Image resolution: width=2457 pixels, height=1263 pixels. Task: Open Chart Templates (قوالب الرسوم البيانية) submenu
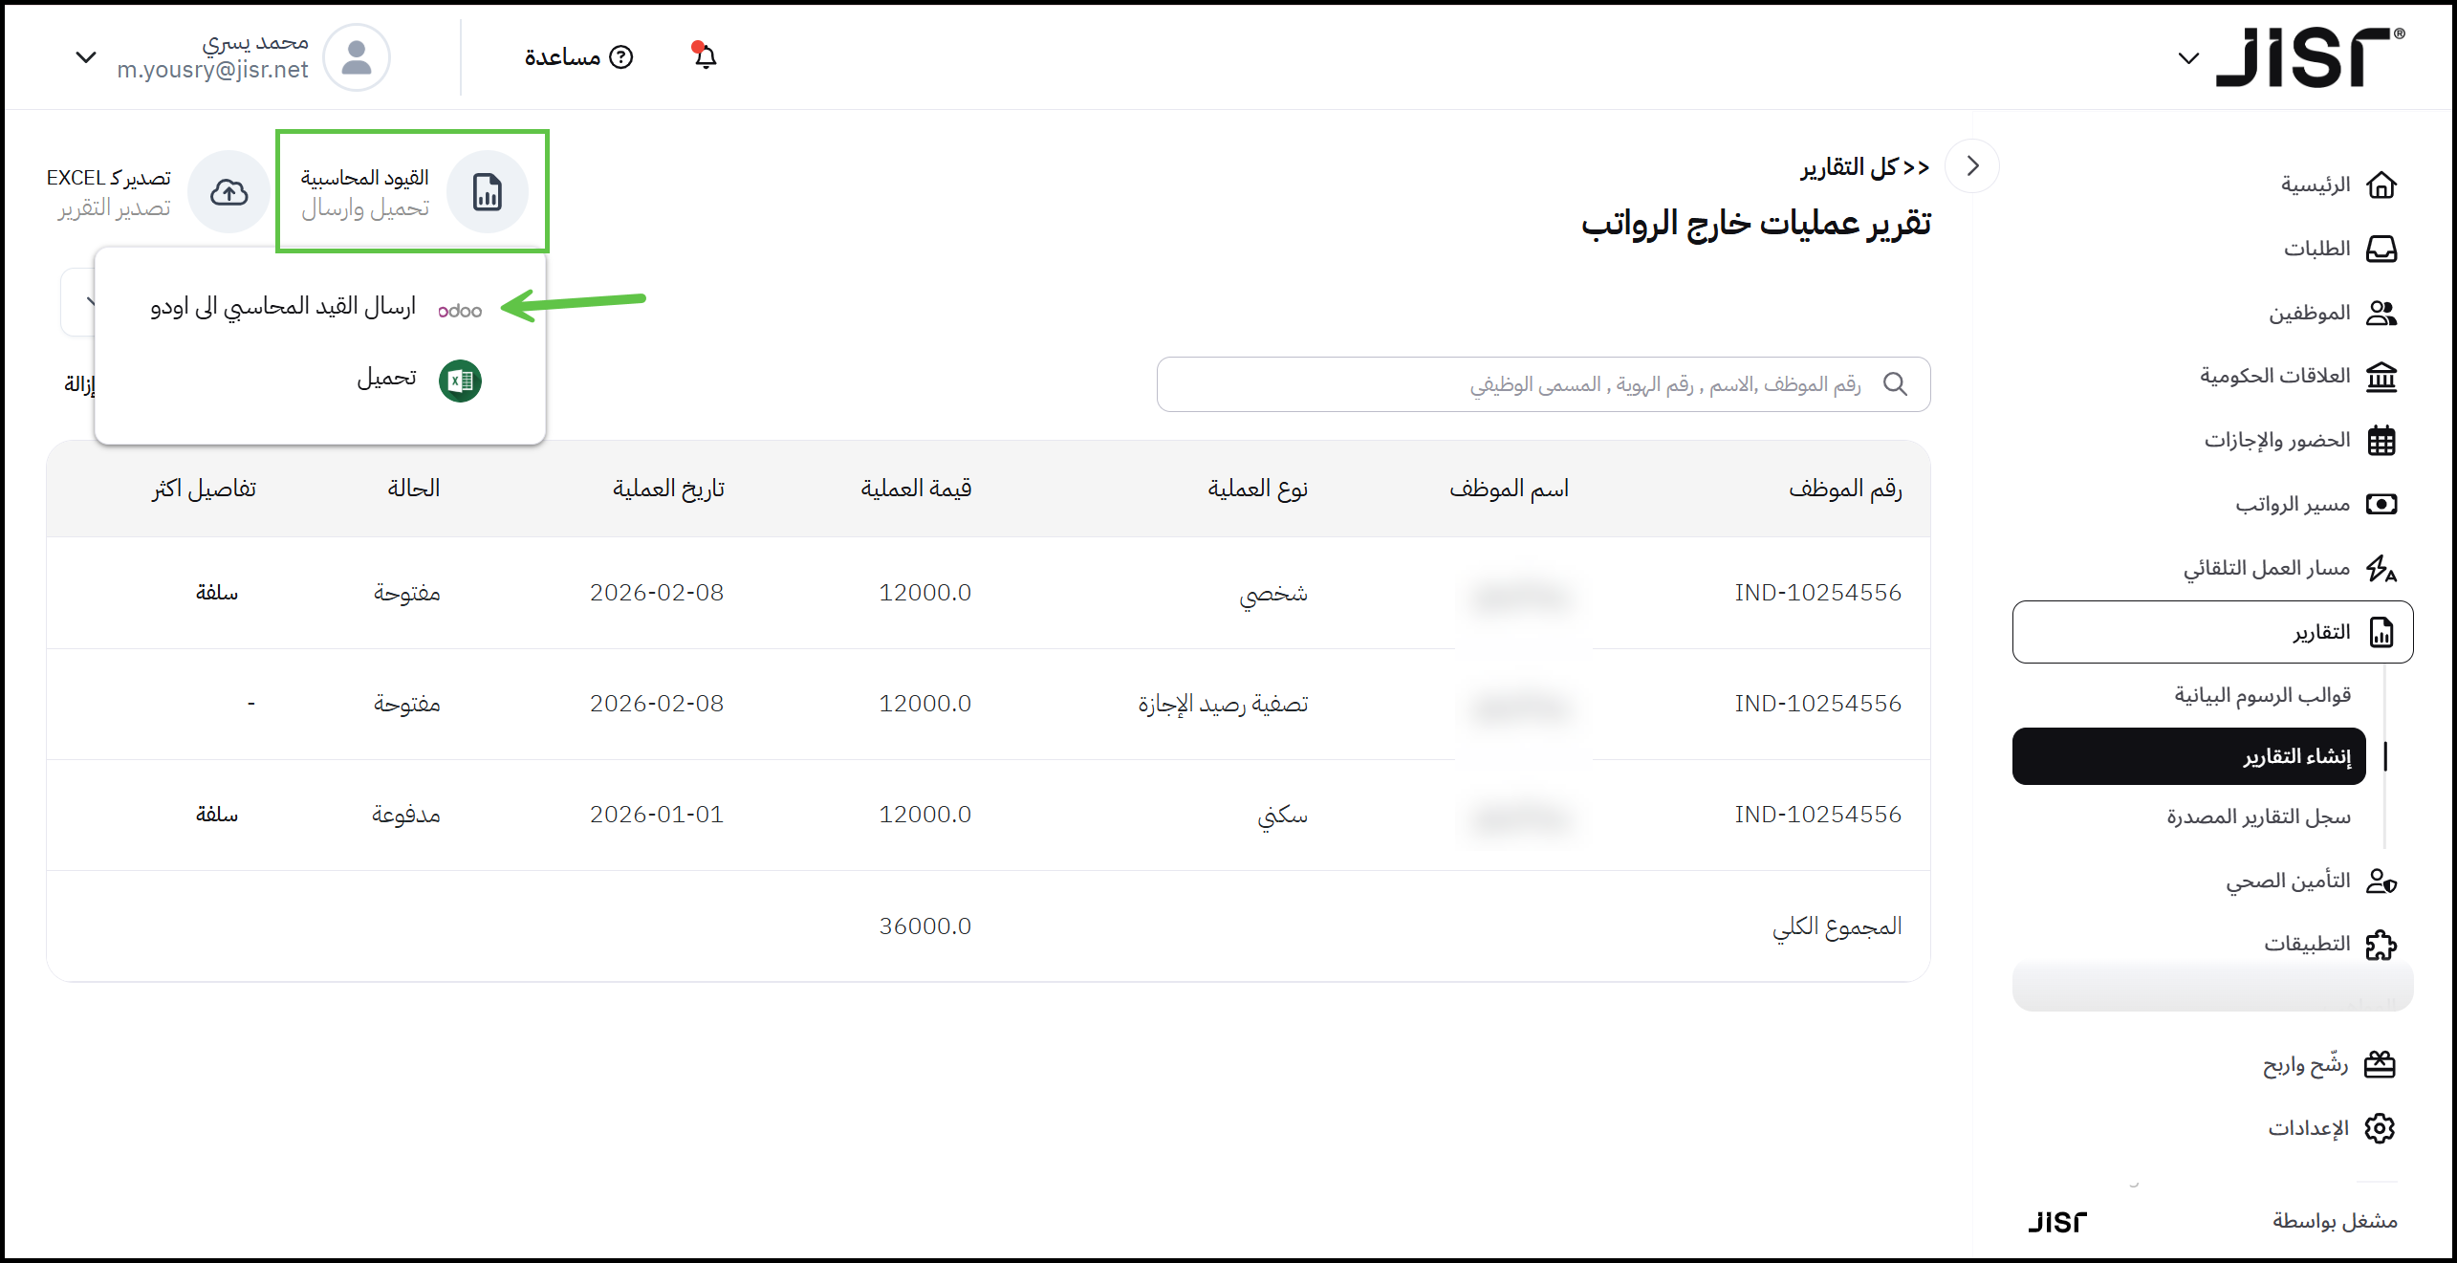click(2261, 695)
